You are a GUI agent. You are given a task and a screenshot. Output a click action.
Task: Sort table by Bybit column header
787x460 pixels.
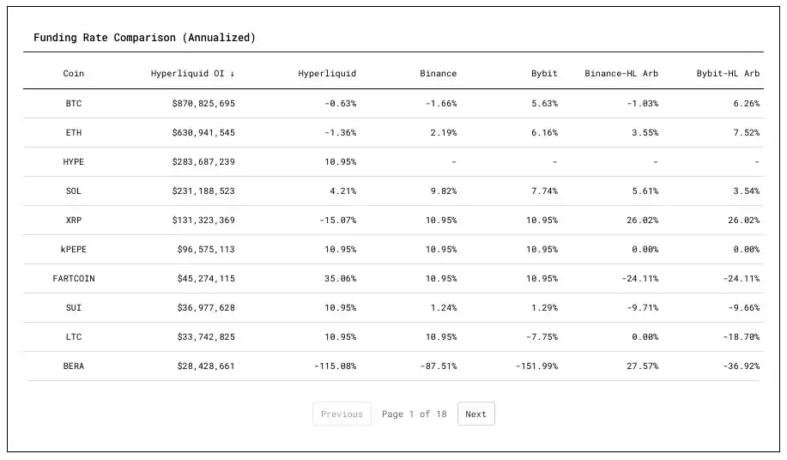544,74
